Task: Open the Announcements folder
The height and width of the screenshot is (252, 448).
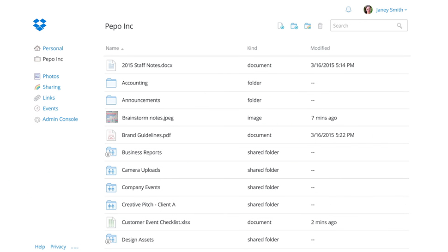Action: pyautogui.click(x=141, y=100)
